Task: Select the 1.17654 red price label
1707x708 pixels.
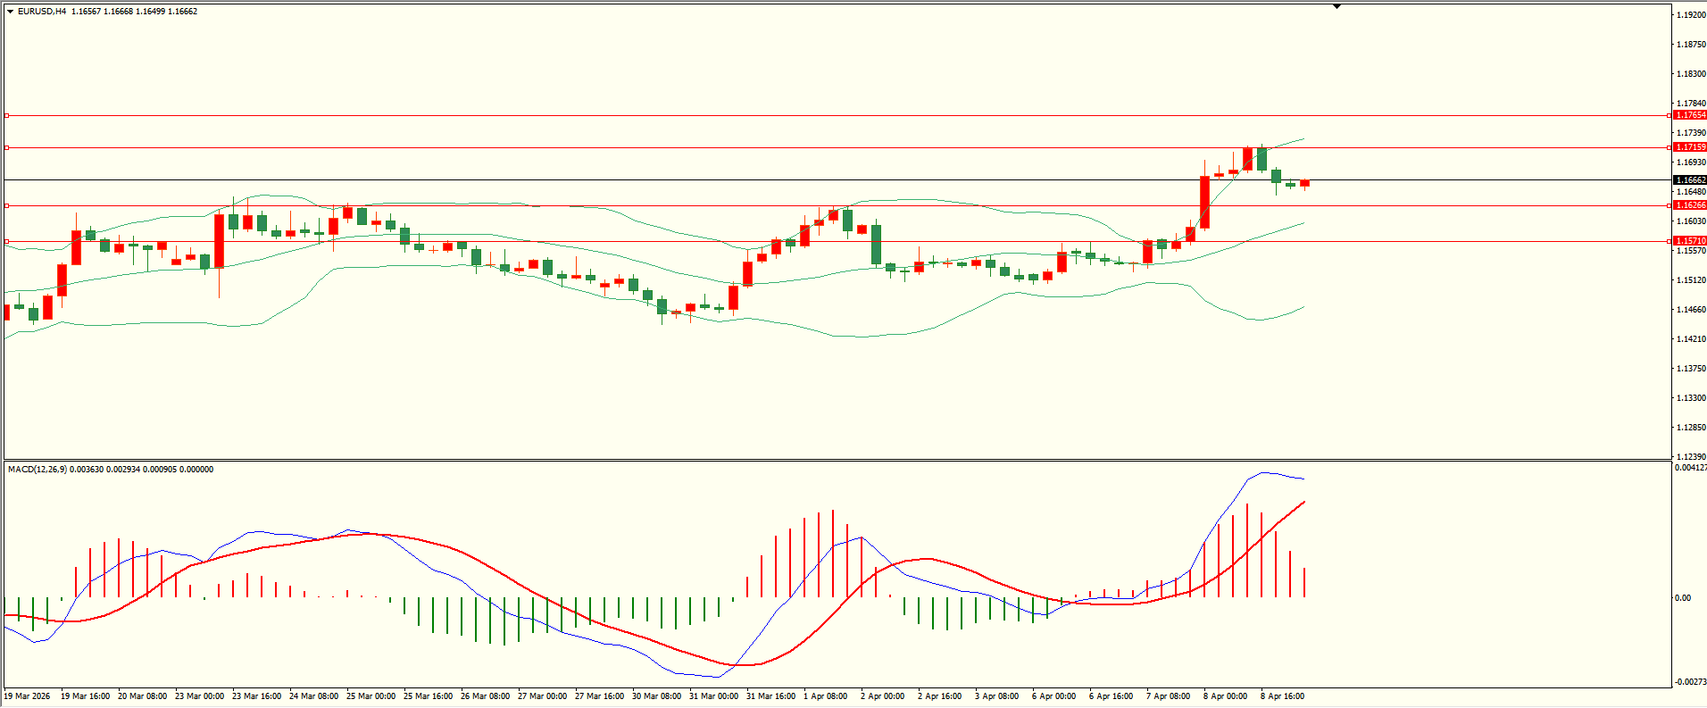Action: 1689,115
